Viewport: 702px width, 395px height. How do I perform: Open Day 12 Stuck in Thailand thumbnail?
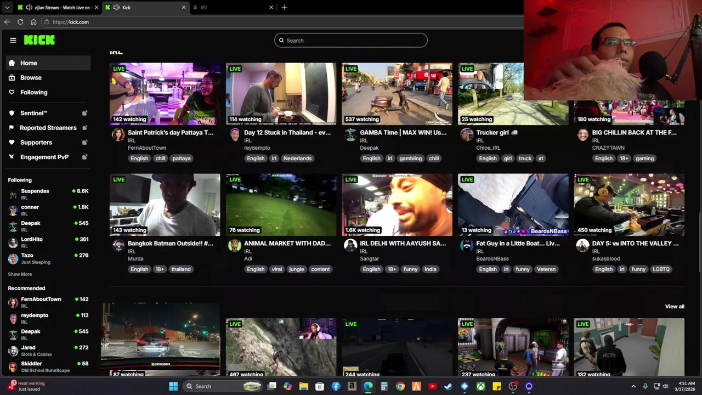281,94
